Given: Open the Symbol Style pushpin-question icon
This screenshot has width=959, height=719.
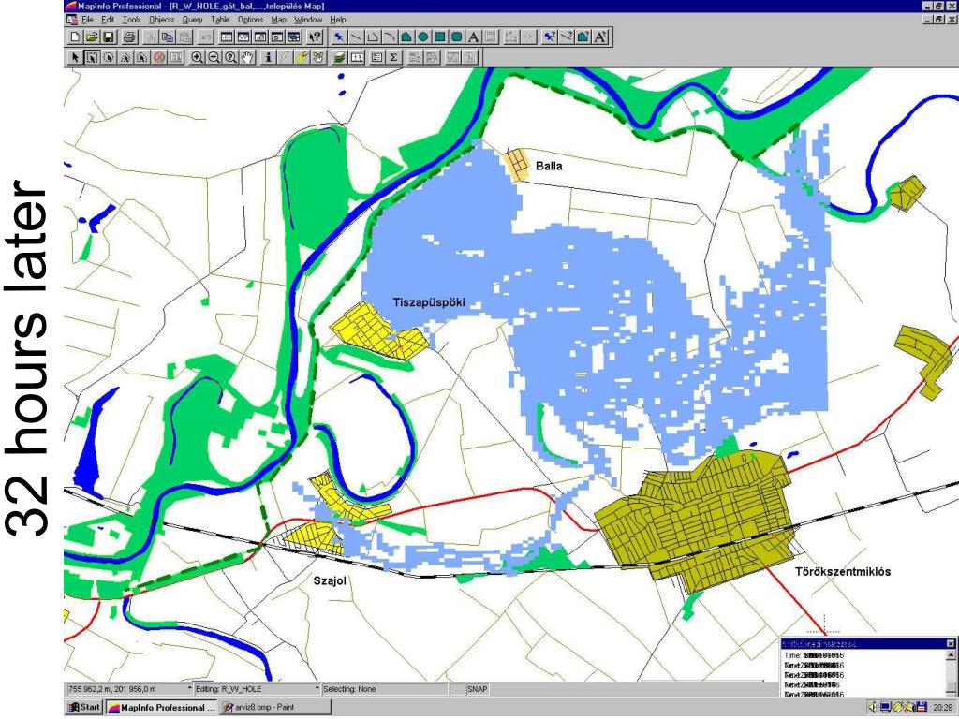Looking at the screenshot, I should (x=550, y=37).
